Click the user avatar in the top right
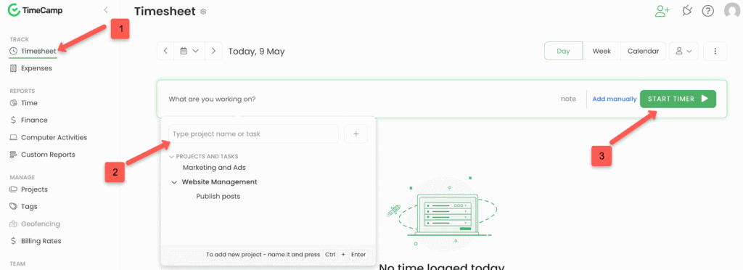 (x=733, y=12)
